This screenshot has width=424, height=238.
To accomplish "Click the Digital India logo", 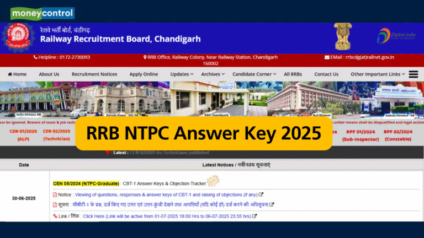I will [396, 36].
